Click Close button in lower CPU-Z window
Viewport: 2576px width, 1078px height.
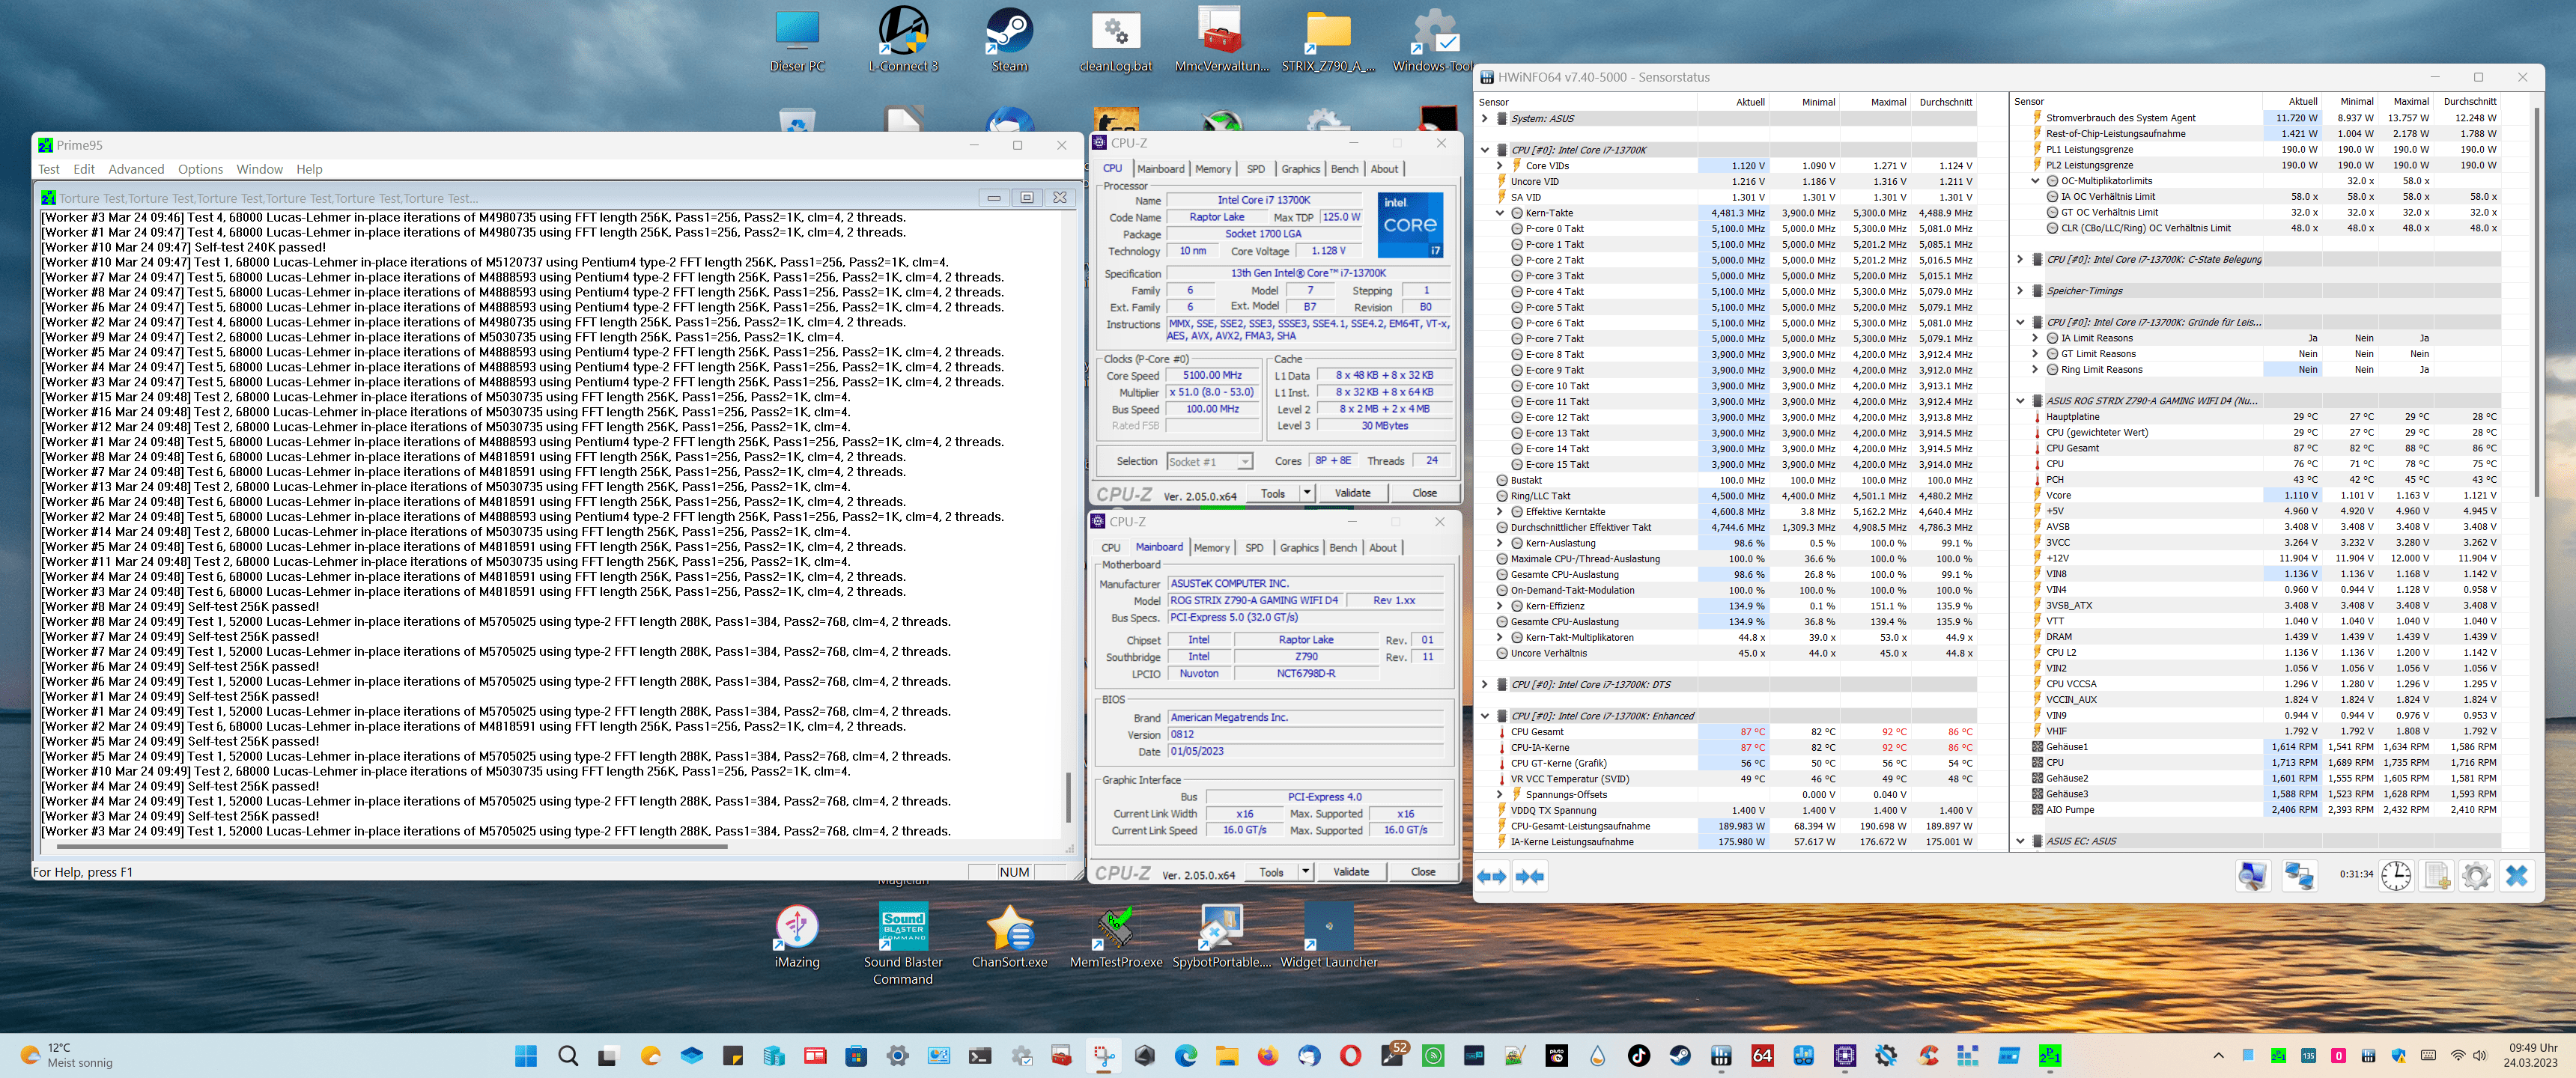coord(1423,872)
